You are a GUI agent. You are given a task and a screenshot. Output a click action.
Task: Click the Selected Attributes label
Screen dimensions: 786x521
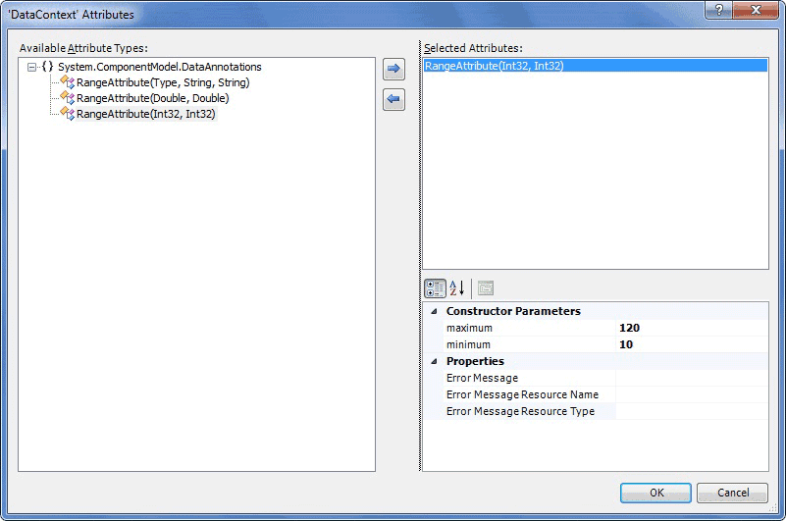tap(473, 48)
